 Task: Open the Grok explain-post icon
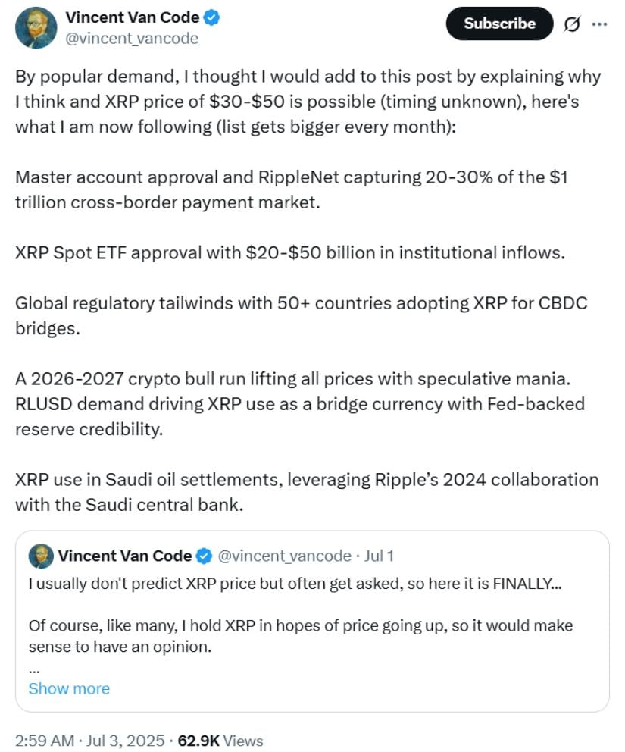coord(572,23)
